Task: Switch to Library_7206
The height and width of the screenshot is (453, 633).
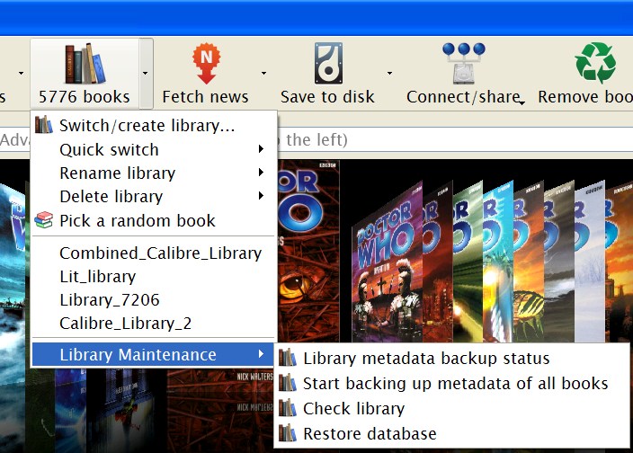Action: [154, 299]
